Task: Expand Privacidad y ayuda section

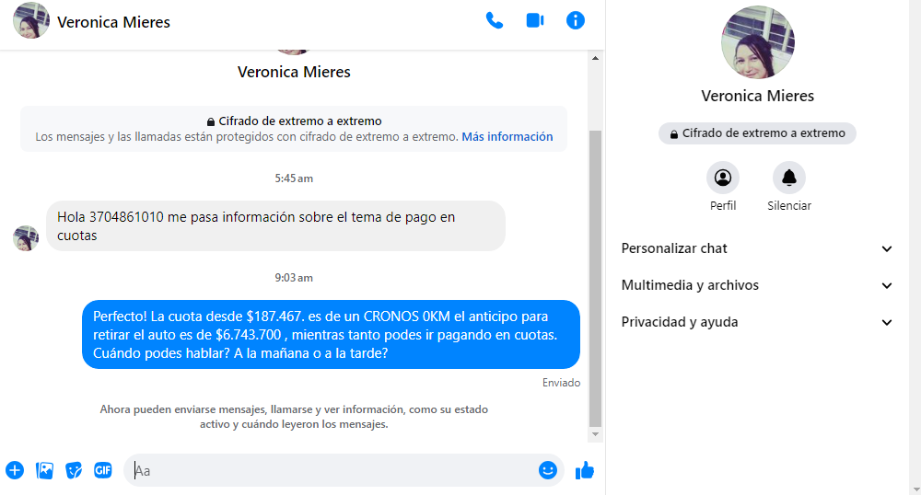Action: point(756,322)
